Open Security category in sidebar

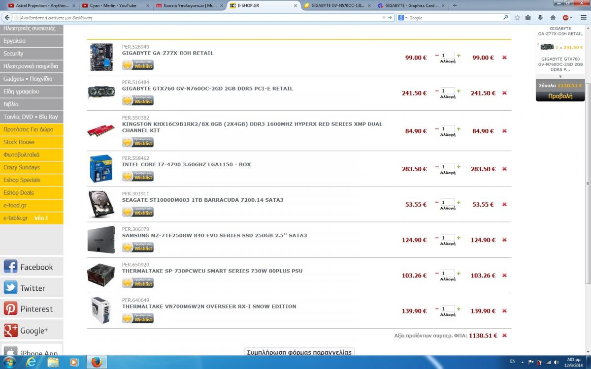pyautogui.click(x=32, y=54)
